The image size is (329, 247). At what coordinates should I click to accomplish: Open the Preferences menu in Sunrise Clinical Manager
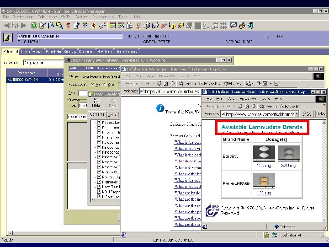tap(103, 17)
